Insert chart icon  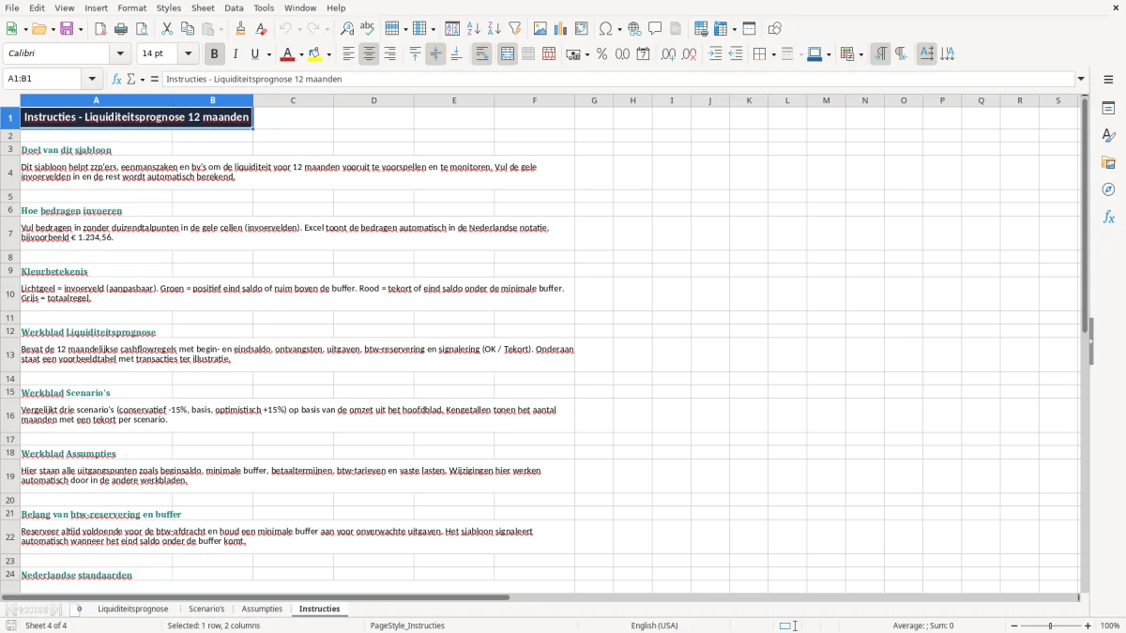pyautogui.click(x=561, y=29)
